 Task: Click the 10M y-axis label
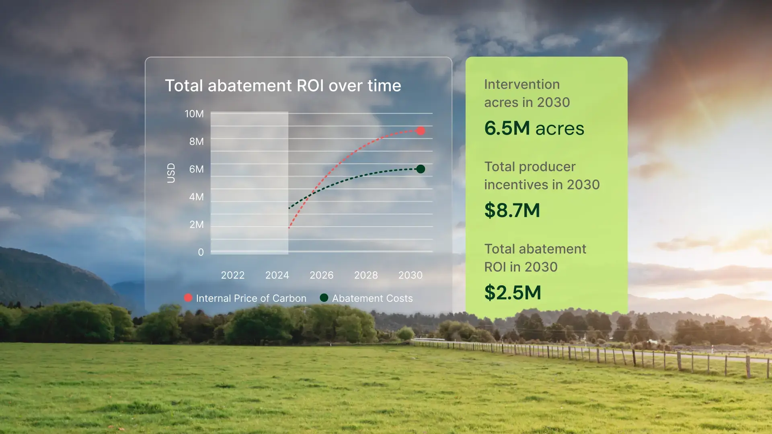(x=194, y=114)
